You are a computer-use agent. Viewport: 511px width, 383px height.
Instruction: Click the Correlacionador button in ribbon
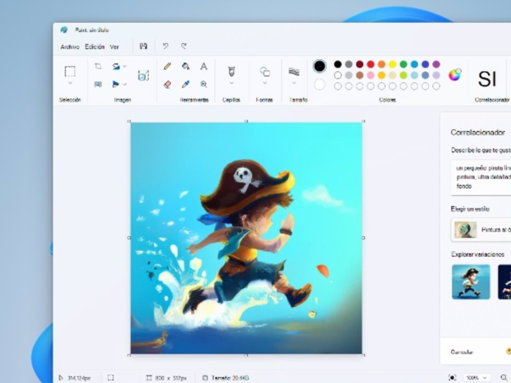click(x=487, y=79)
